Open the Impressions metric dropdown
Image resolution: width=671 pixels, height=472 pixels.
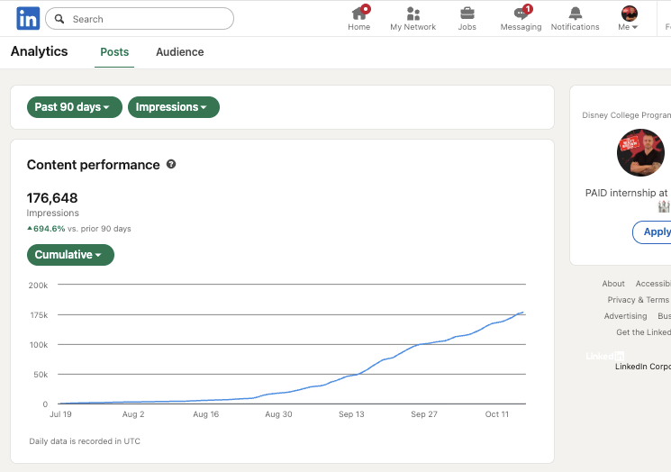tap(173, 107)
